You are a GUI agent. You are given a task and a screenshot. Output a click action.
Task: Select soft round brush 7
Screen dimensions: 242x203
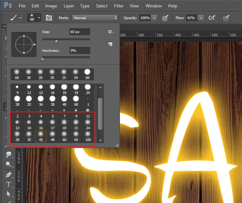click(64, 113)
